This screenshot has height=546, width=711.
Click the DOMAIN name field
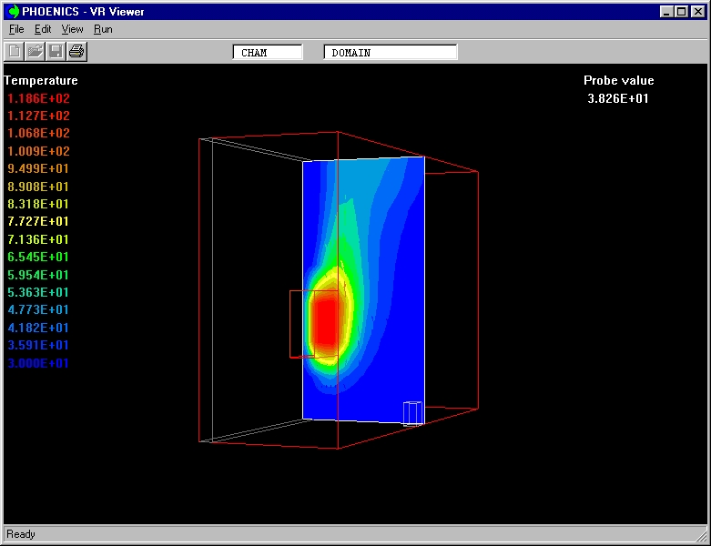coord(390,53)
